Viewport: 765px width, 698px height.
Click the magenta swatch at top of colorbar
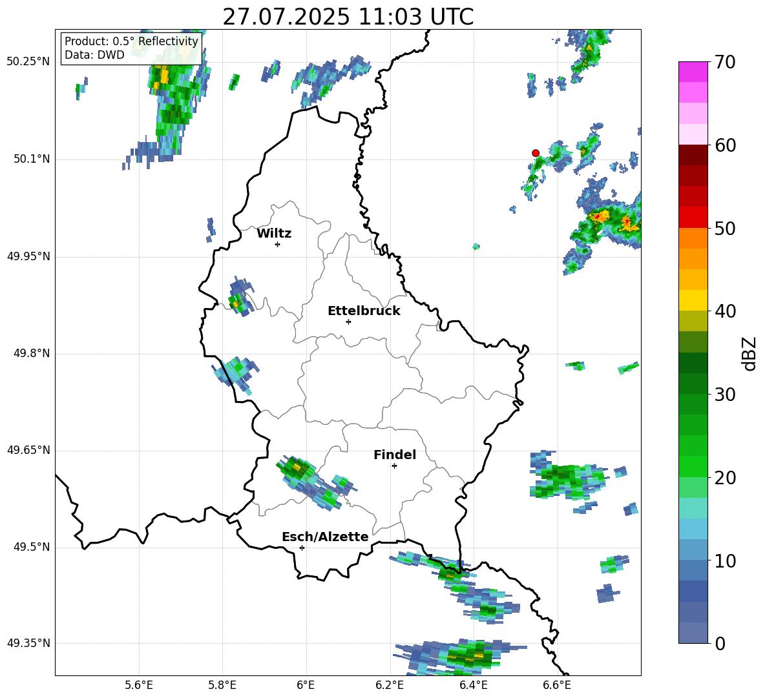coord(693,72)
